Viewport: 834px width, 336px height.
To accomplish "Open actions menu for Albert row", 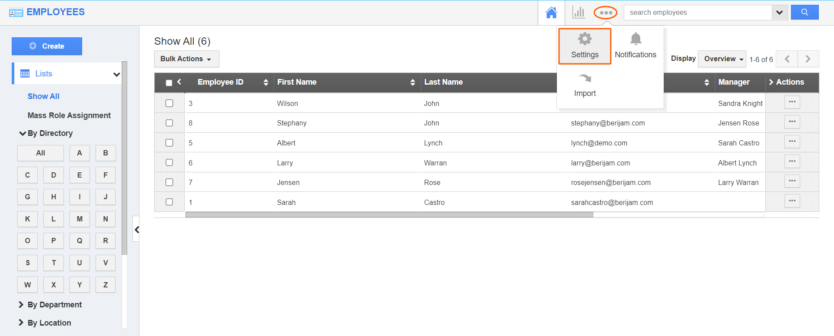I will pyautogui.click(x=792, y=142).
